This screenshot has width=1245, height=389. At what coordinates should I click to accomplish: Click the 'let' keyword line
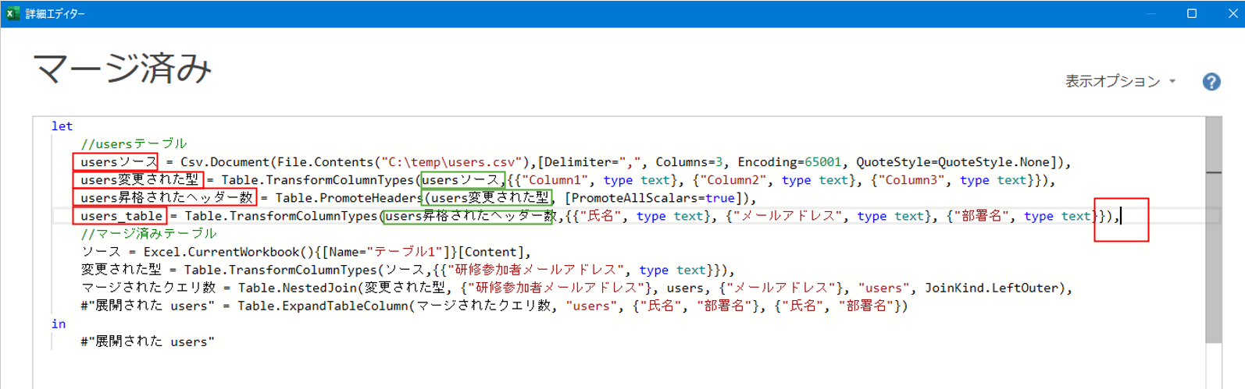coord(62,126)
